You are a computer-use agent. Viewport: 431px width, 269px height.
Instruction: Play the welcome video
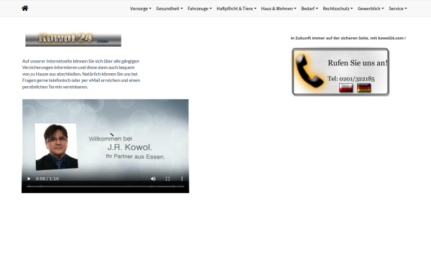tap(29, 179)
